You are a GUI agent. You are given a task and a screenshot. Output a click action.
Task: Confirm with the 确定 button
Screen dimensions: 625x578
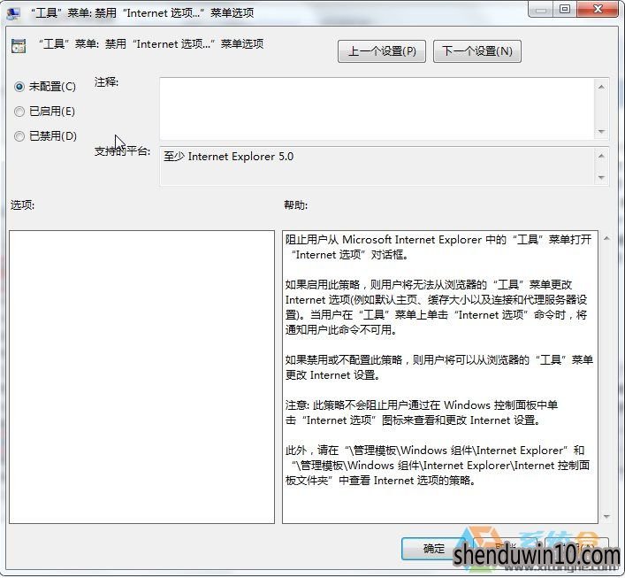click(433, 549)
